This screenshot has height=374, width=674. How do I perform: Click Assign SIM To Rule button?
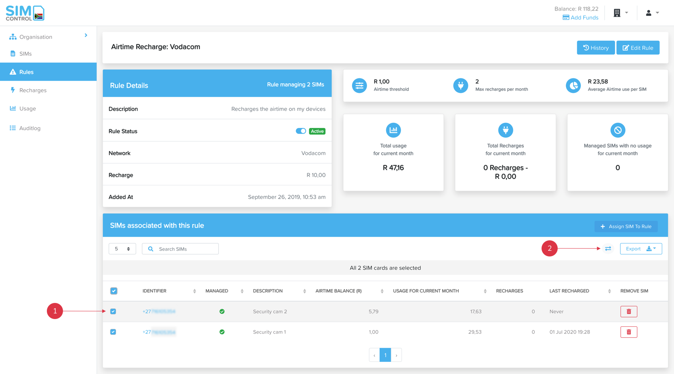click(626, 227)
